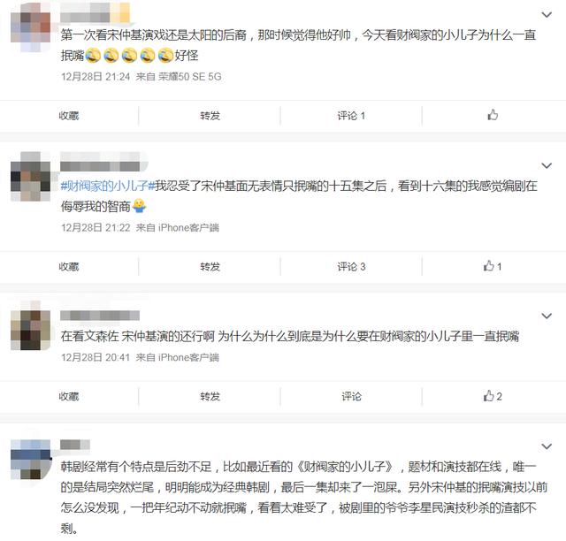Expand the chevron menu on the second post
This screenshot has width=566, height=541.
click(x=547, y=165)
